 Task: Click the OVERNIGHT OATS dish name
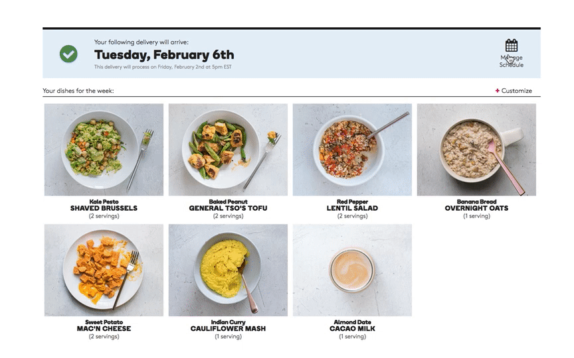click(476, 208)
